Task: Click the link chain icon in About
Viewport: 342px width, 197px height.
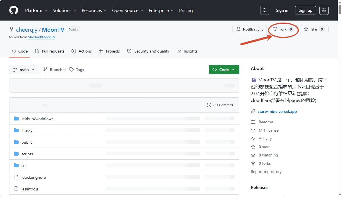Action: point(253,111)
